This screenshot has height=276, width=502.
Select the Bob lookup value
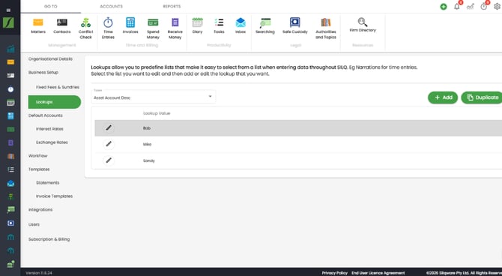pos(147,128)
